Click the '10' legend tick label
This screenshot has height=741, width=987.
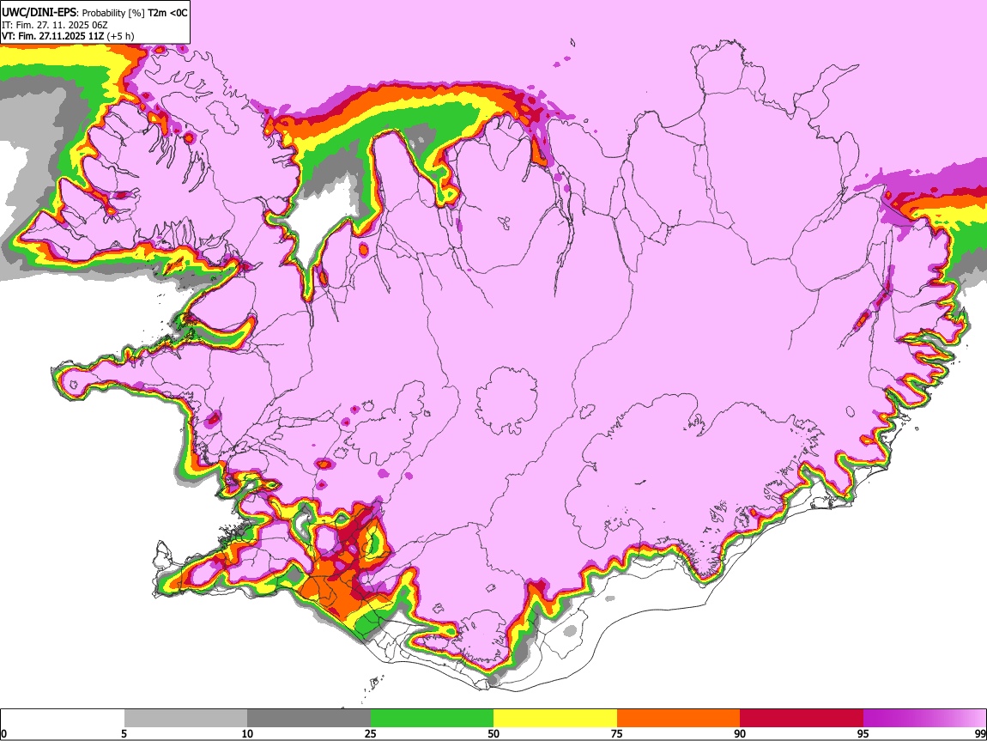pyautogui.click(x=247, y=734)
